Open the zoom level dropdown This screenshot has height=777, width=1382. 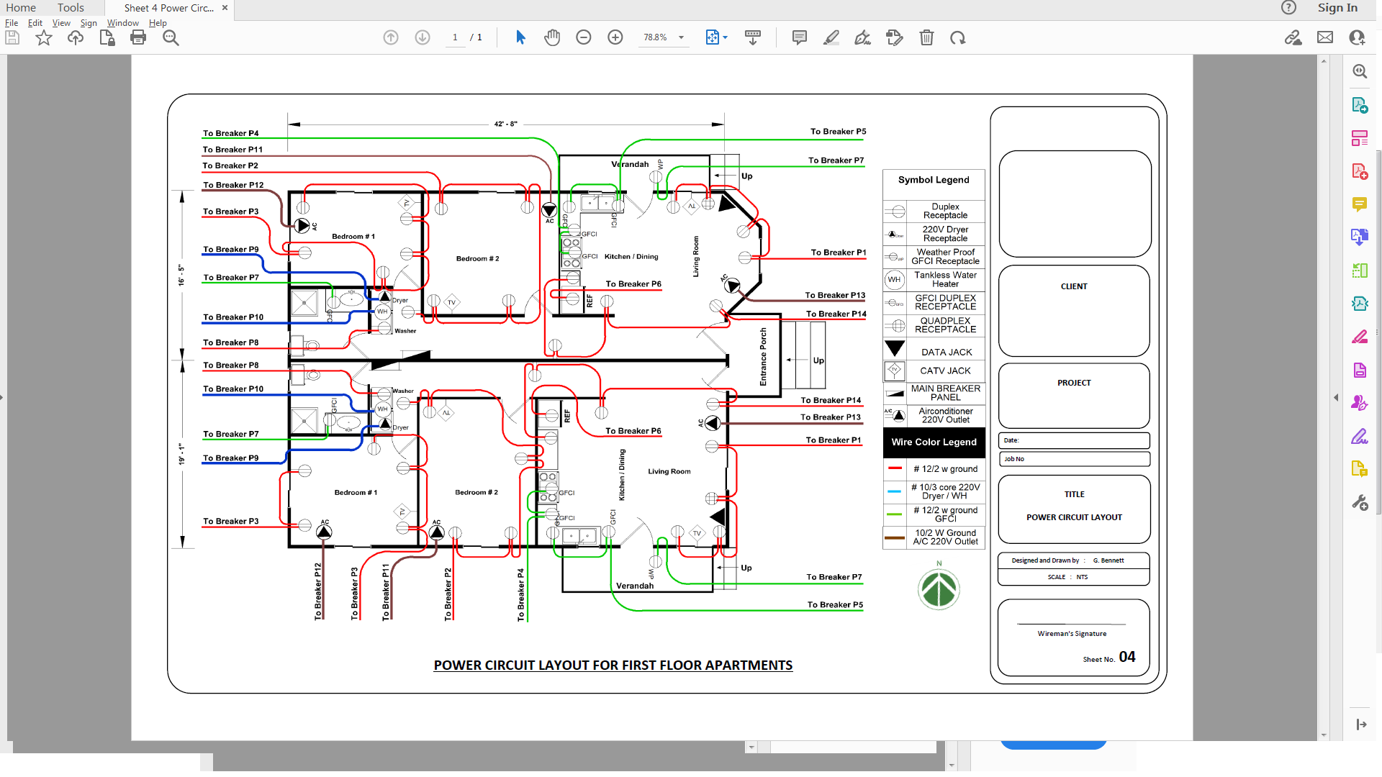coord(681,37)
